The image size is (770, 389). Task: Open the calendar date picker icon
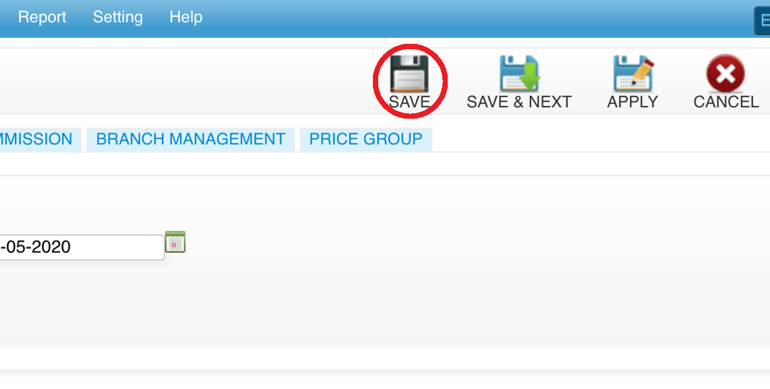[x=175, y=241]
